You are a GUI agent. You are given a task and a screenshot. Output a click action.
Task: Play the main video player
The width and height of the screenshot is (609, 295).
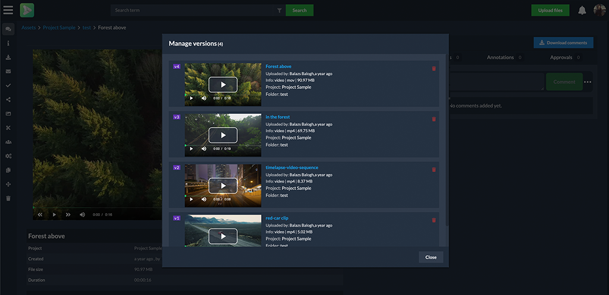click(54, 215)
